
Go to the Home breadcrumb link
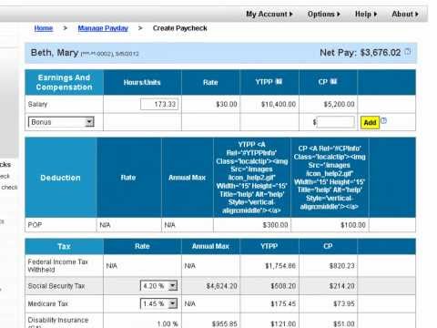(x=44, y=28)
